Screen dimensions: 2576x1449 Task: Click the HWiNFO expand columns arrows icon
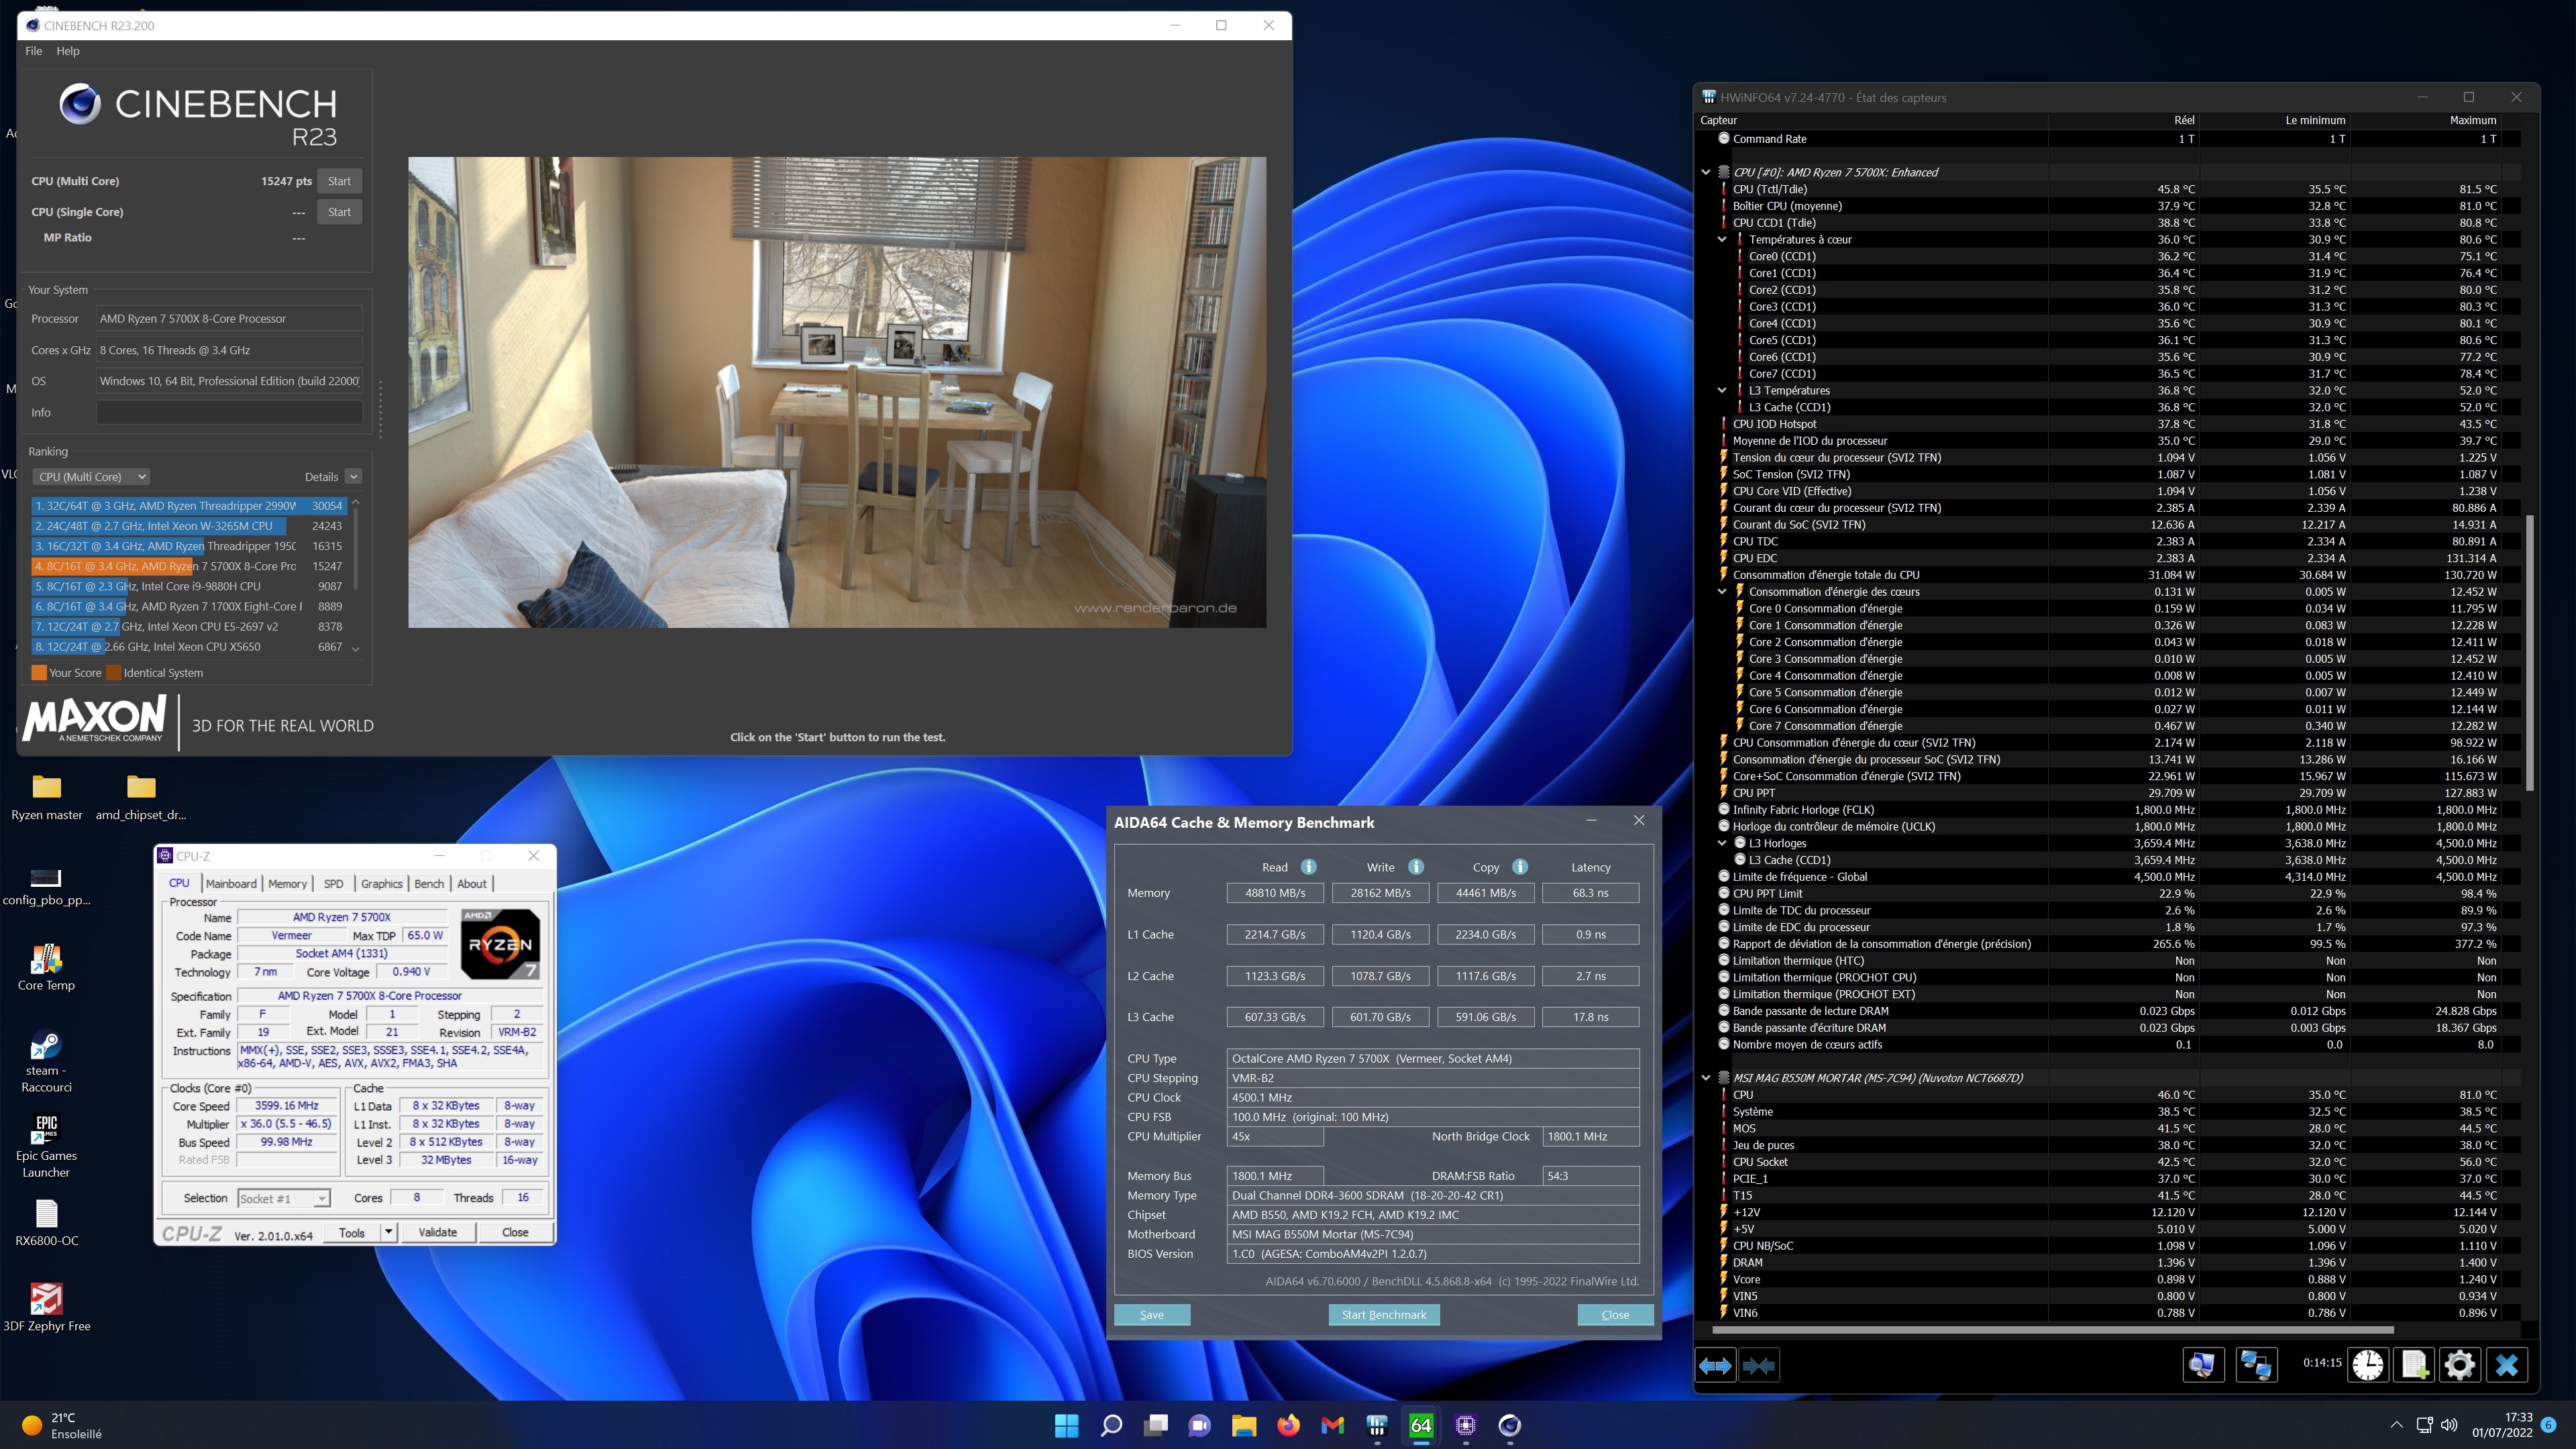pyautogui.click(x=1716, y=1365)
